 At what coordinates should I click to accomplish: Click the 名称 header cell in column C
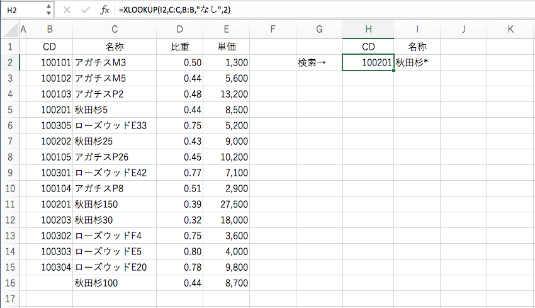(115, 47)
